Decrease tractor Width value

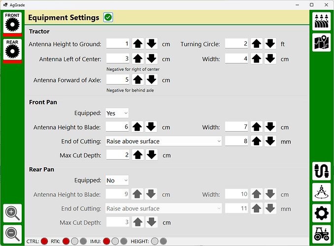(270, 59)
